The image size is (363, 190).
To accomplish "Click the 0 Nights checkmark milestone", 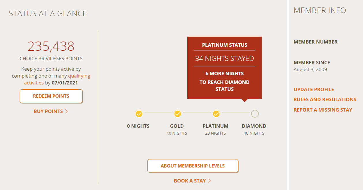I will click(139, 114).
